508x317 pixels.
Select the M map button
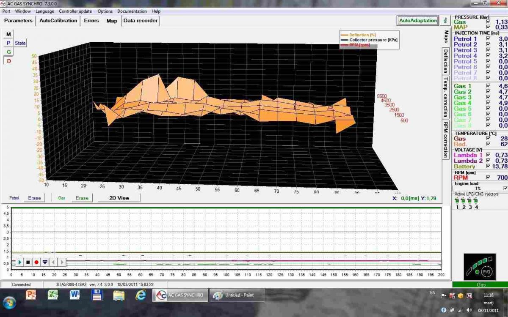[x=8, y=34]
